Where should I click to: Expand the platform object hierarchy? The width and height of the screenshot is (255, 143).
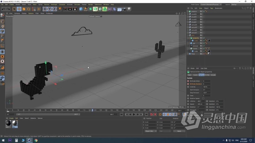[188, 12]
